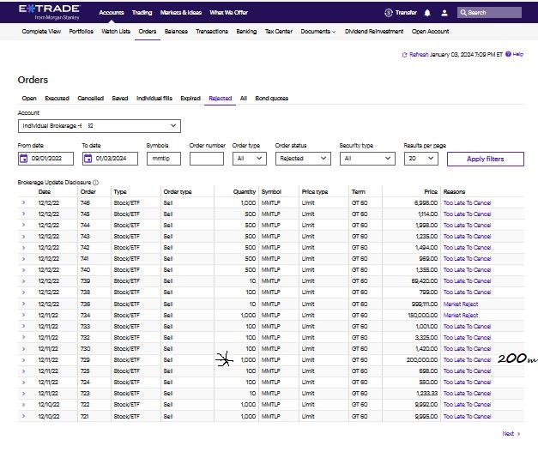Click the Reasons column header

[x=454, y=192]
